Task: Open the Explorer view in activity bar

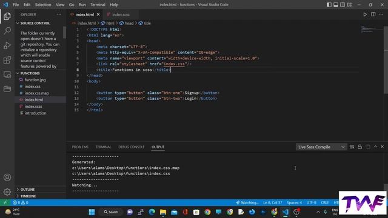Action: pos(7,16)
